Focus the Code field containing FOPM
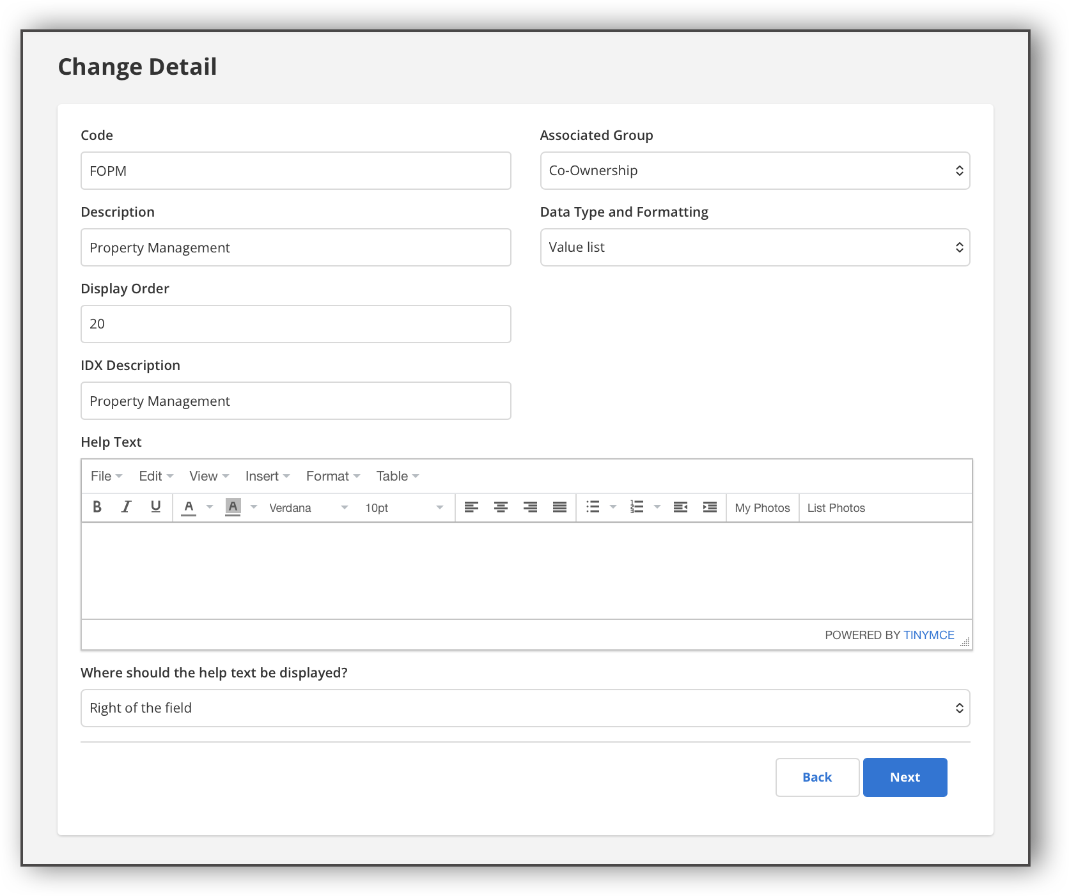The width and height of the screenshot is (1069, 896). point(296,171)
